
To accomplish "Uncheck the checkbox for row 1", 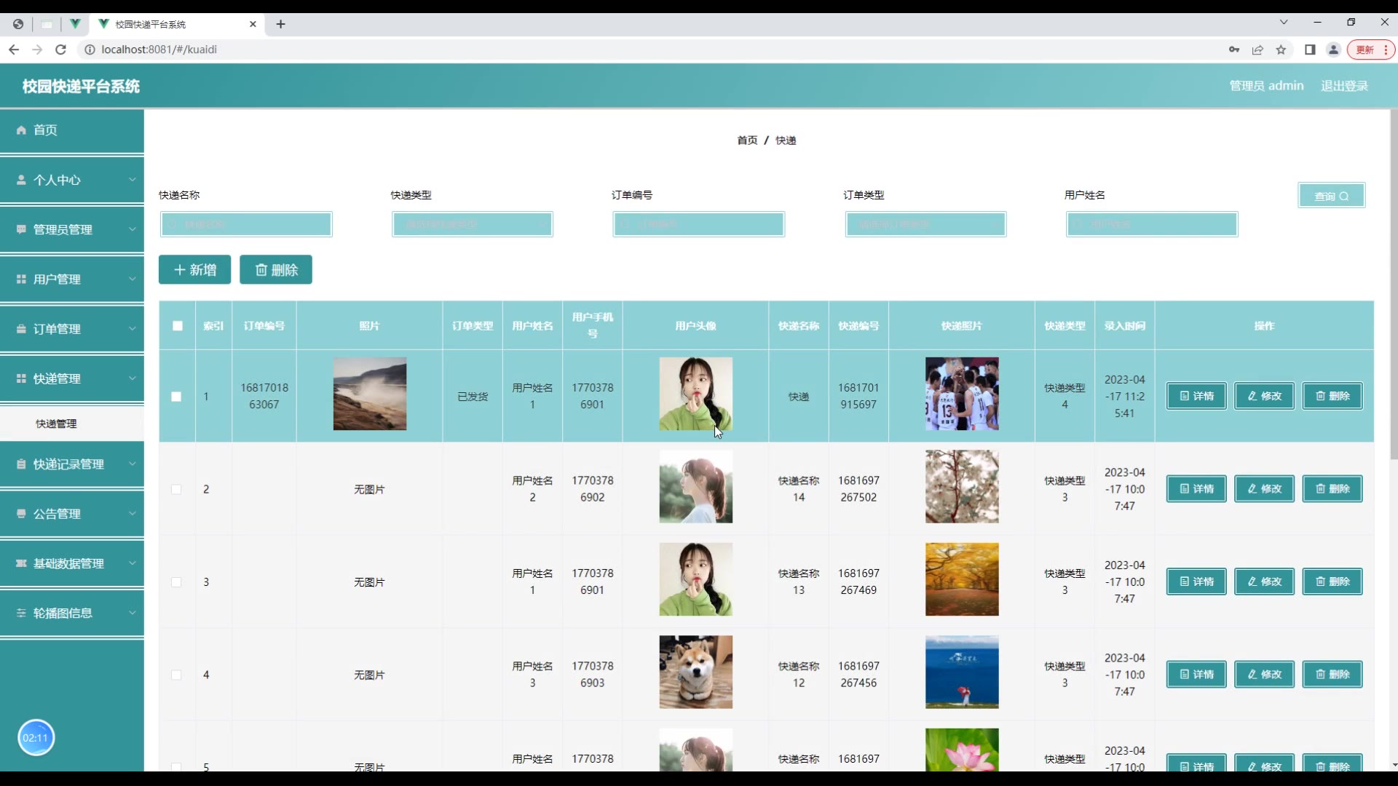I will (x=176, y=397).
